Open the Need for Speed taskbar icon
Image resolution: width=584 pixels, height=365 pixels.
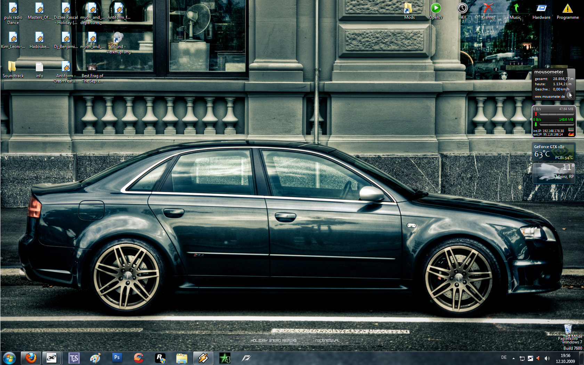tap(246, 358)
